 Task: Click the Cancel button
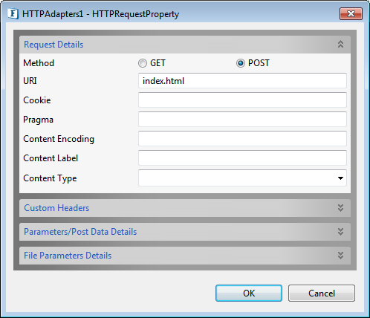[322, 293]
